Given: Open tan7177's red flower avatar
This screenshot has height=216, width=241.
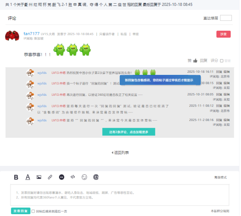Looking at the screenshot, I should tap(12, 36).
